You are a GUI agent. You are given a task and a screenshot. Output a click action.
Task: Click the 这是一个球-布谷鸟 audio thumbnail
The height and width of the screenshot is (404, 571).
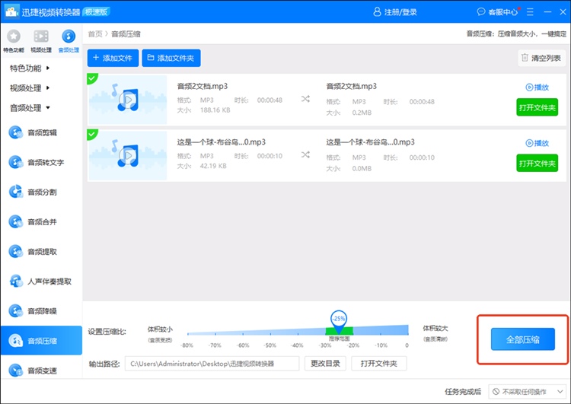[127, 155]
